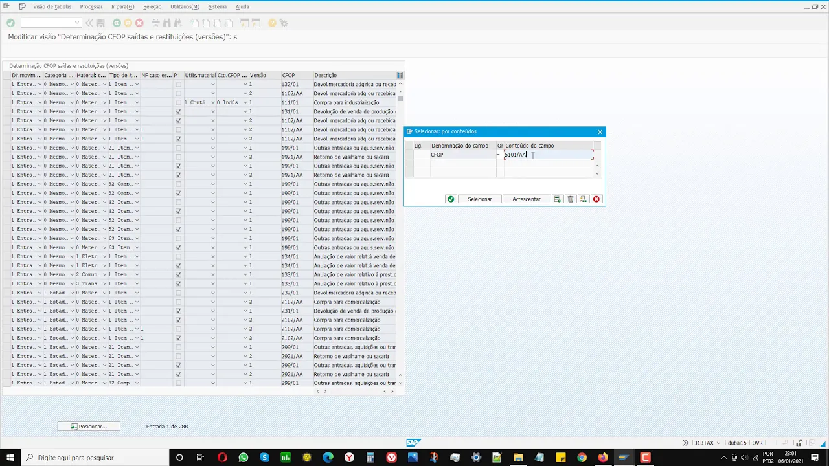Open the Utilitários menu
This screenshot has width=829, height=466.
(x=185, y=6)
